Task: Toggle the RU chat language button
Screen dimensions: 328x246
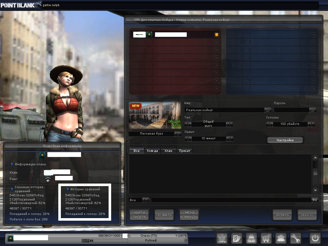Action: 315,200
